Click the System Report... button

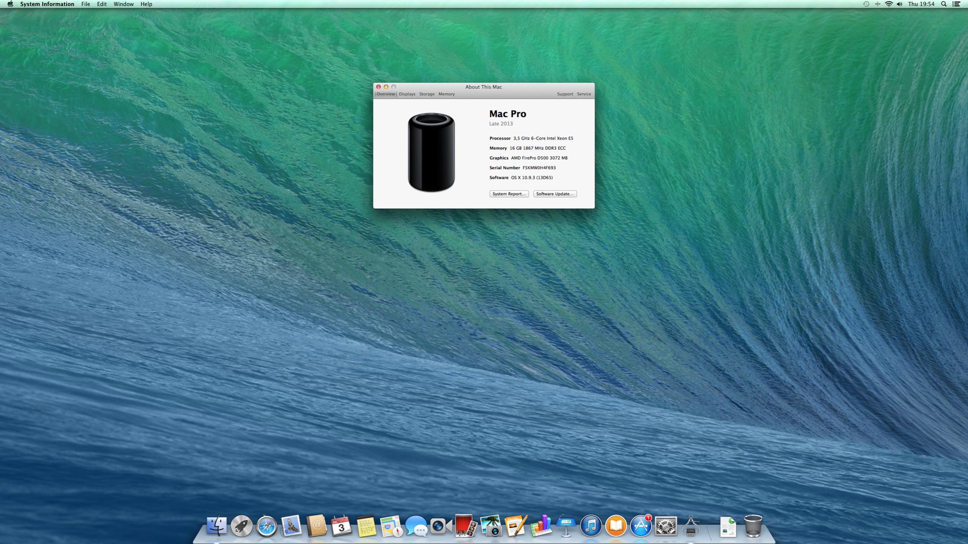click(509, 194)
